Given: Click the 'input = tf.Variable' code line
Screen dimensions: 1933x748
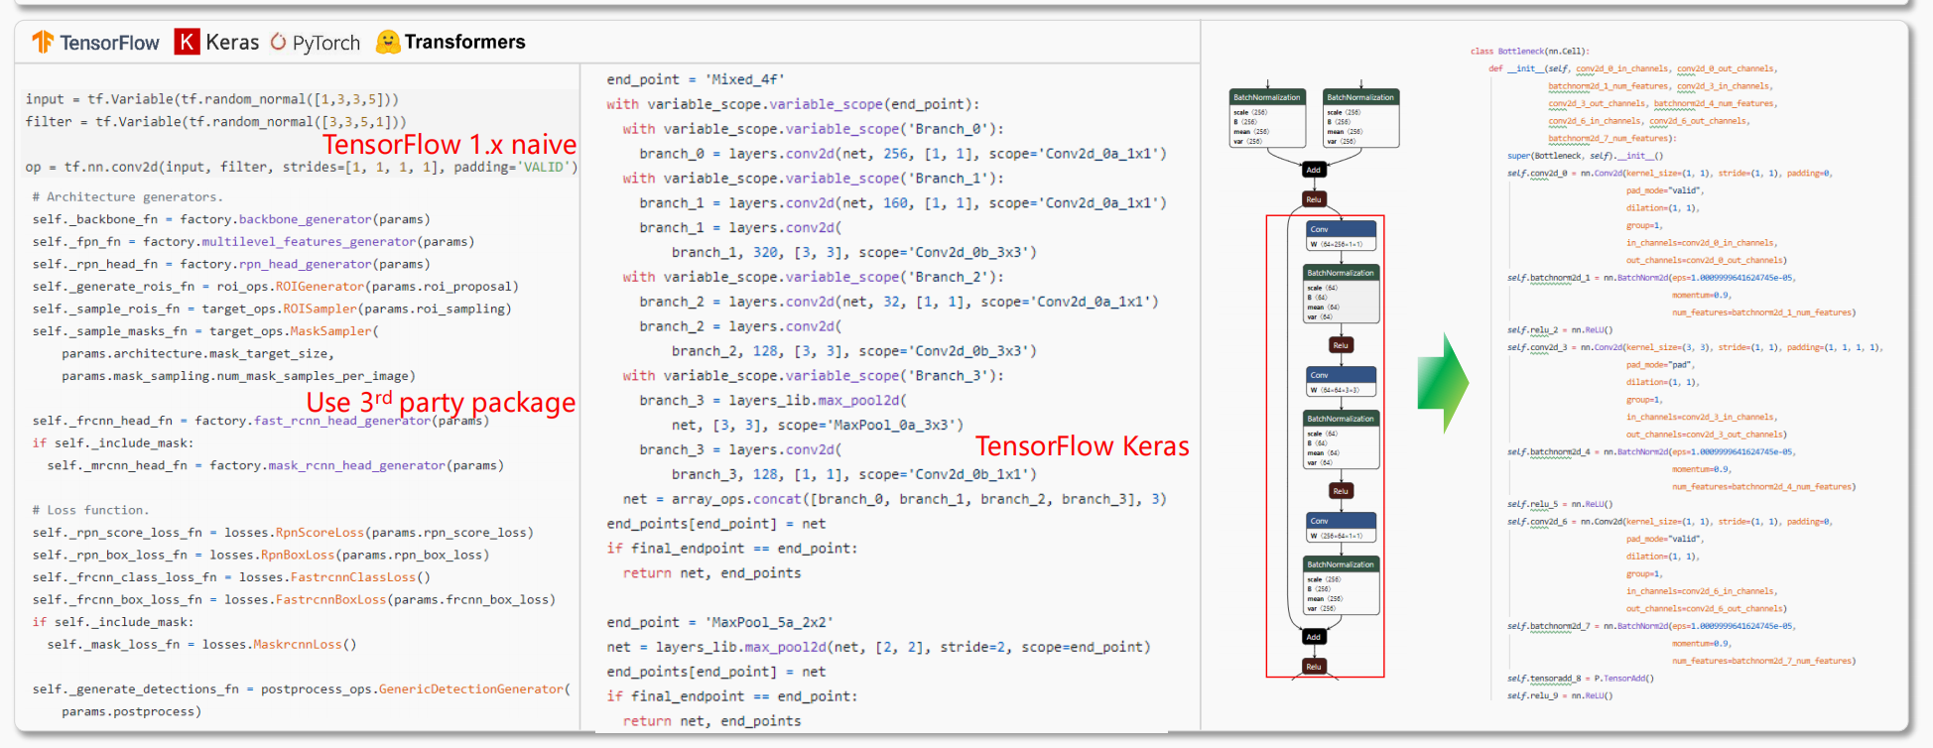Looking at the screenshot, I should pos(212,99).
